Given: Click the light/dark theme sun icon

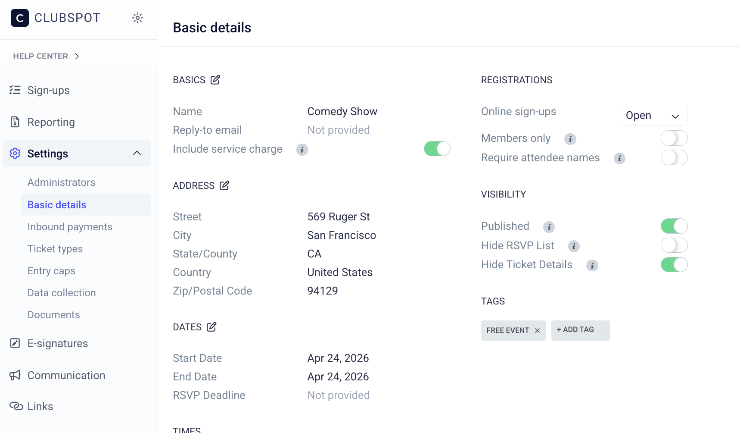Looking at the screenshot, I should click(x=137, y=18).
